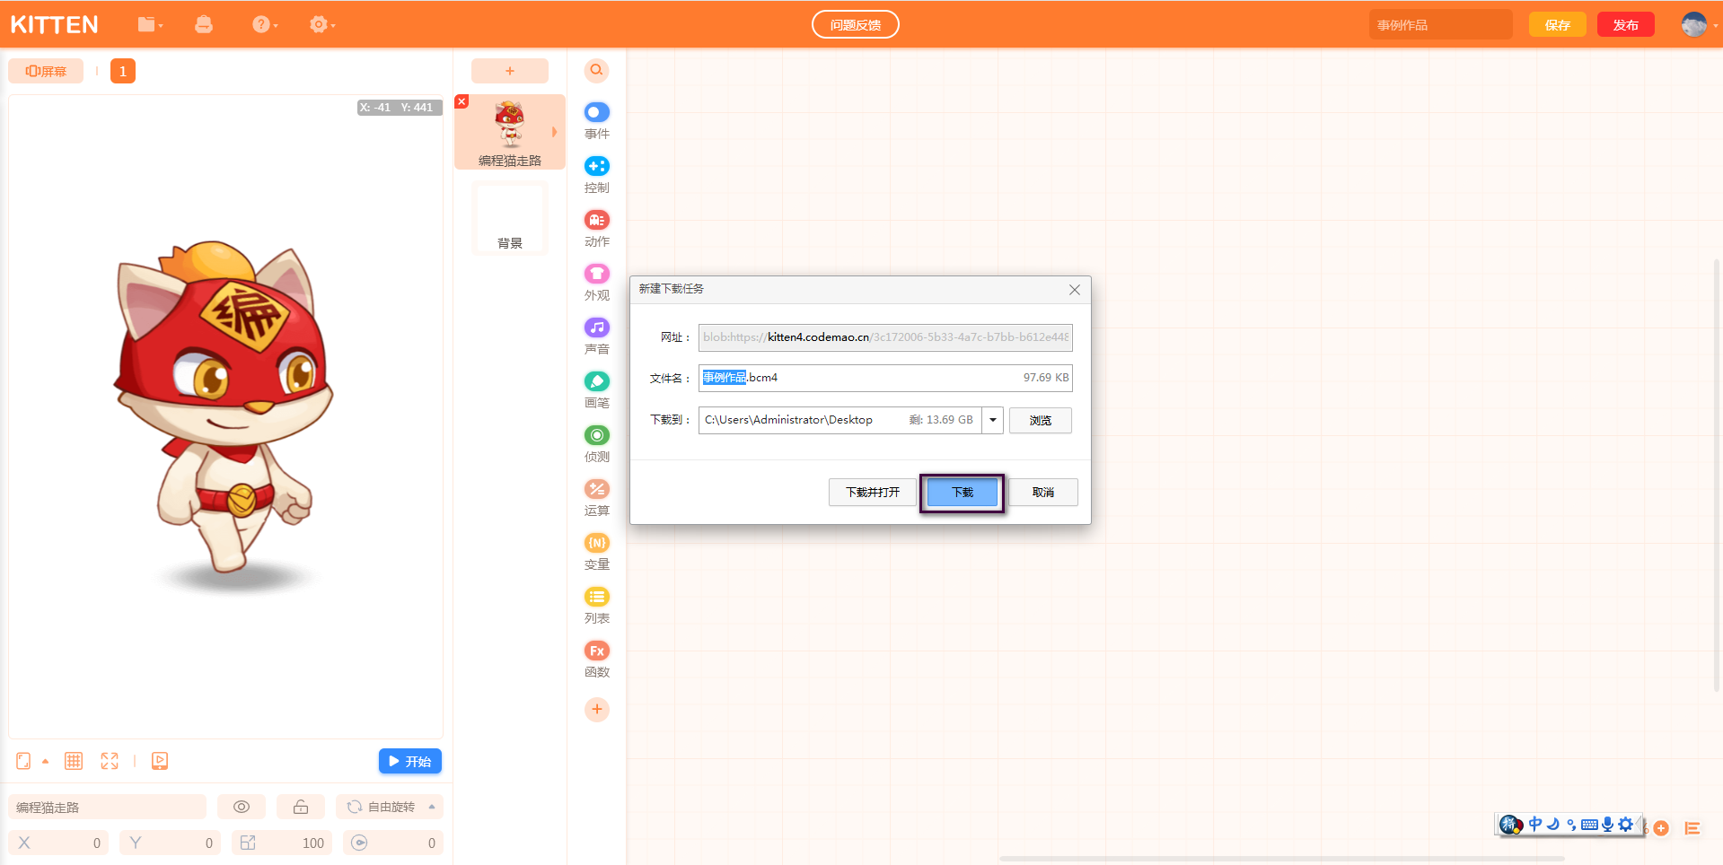This screenshot has height=865, width=1723.
Task: Click the orange zoom-in plus icon on workspace
Action: pos(1661,828)
